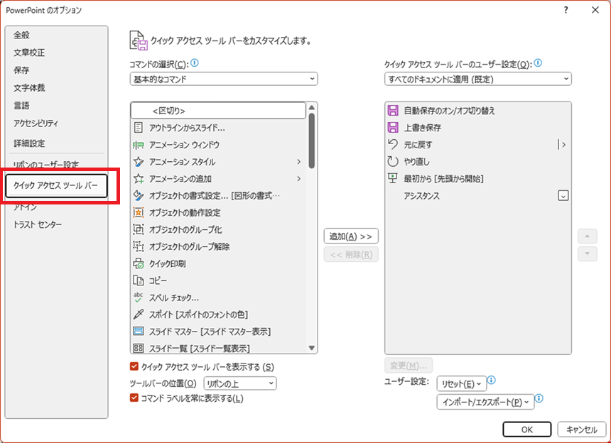Click the 追加 >> button

(x=351, y=236)
